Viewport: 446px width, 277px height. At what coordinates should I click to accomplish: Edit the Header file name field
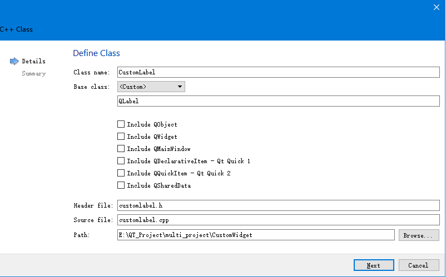pos(278,205)
